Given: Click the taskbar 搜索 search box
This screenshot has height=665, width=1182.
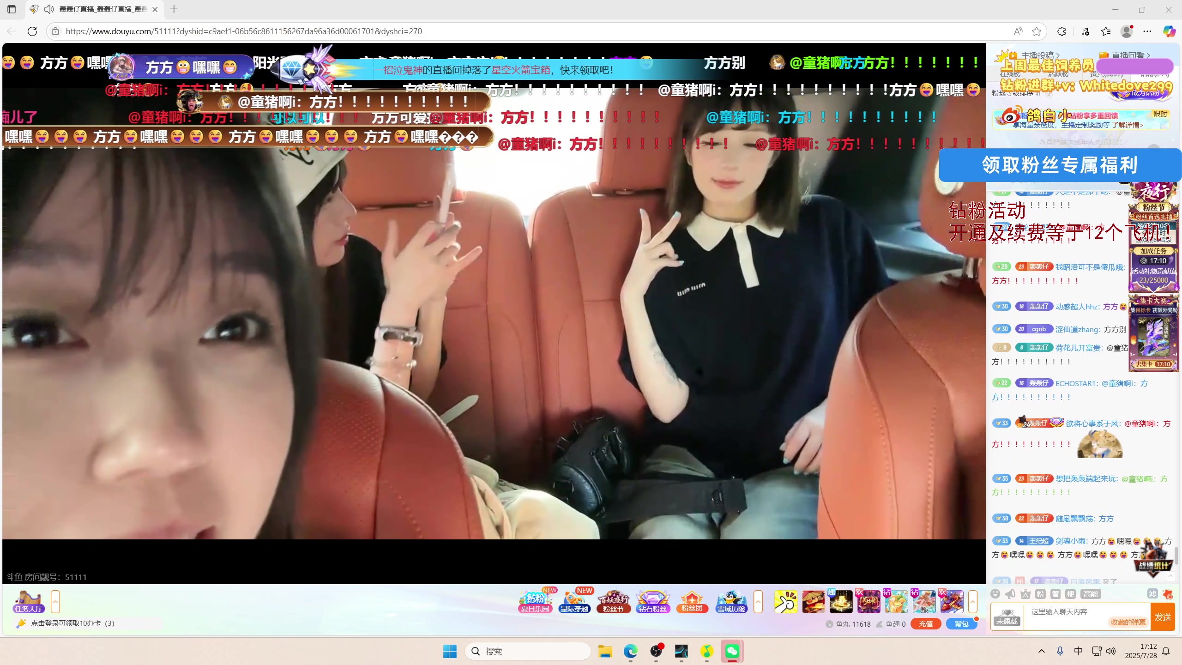Looking at the screenshot, I should (528, 651).
